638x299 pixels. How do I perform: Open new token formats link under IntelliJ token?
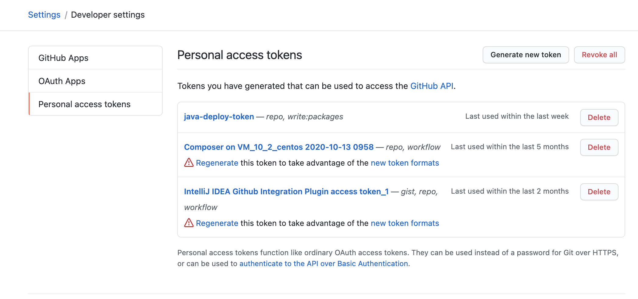[x=405, y=223]
